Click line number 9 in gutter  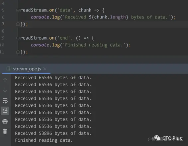pos(3,38)
